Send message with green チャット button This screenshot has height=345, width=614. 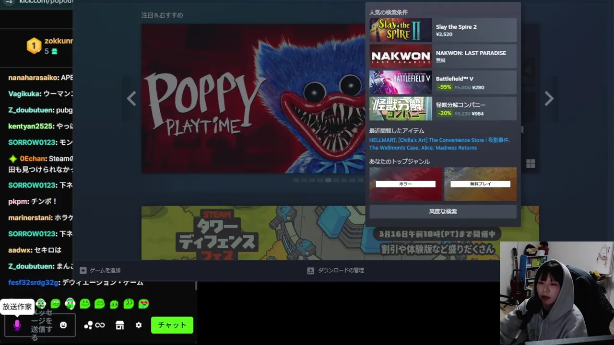click(x=172, y=325)
